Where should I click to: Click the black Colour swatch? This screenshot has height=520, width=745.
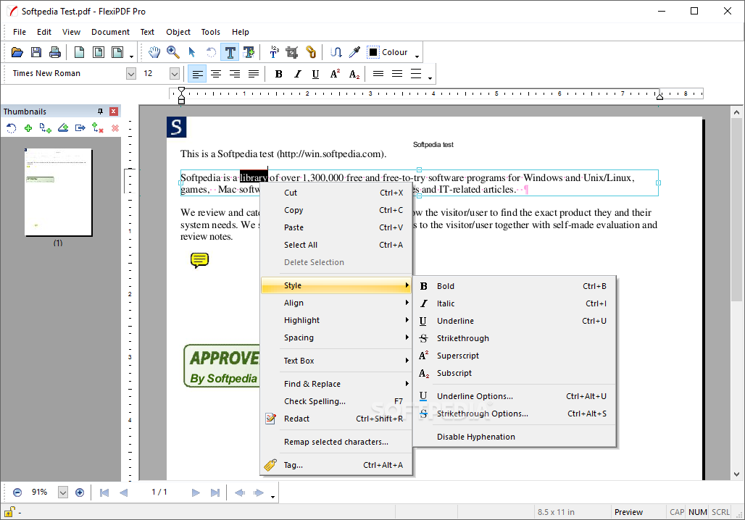[x=373, y=52]
